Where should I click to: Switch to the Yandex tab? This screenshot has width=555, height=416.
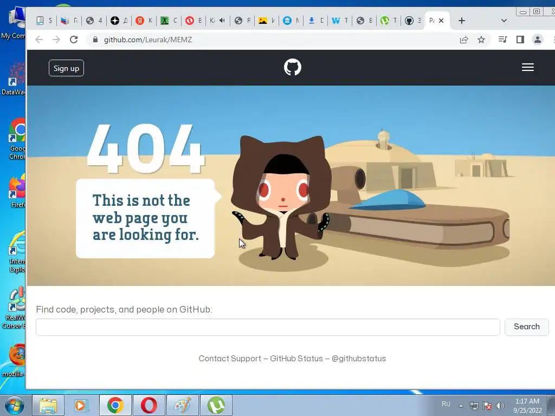pos(144,21)
